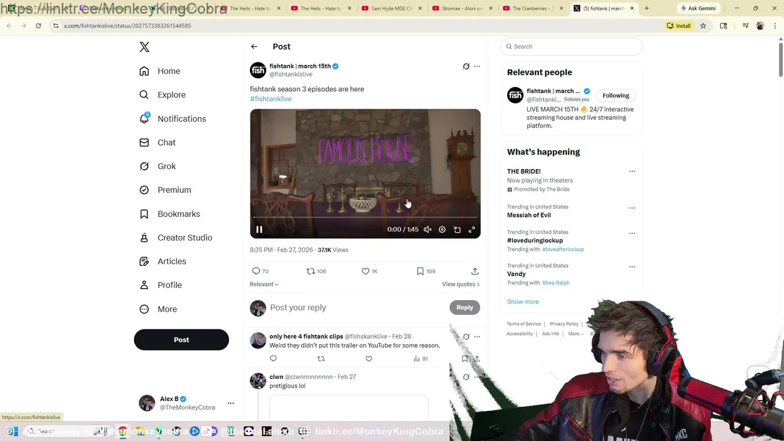Click Ask Gemini in Chrome
The image size is (784, 441).
coord(698,9)
